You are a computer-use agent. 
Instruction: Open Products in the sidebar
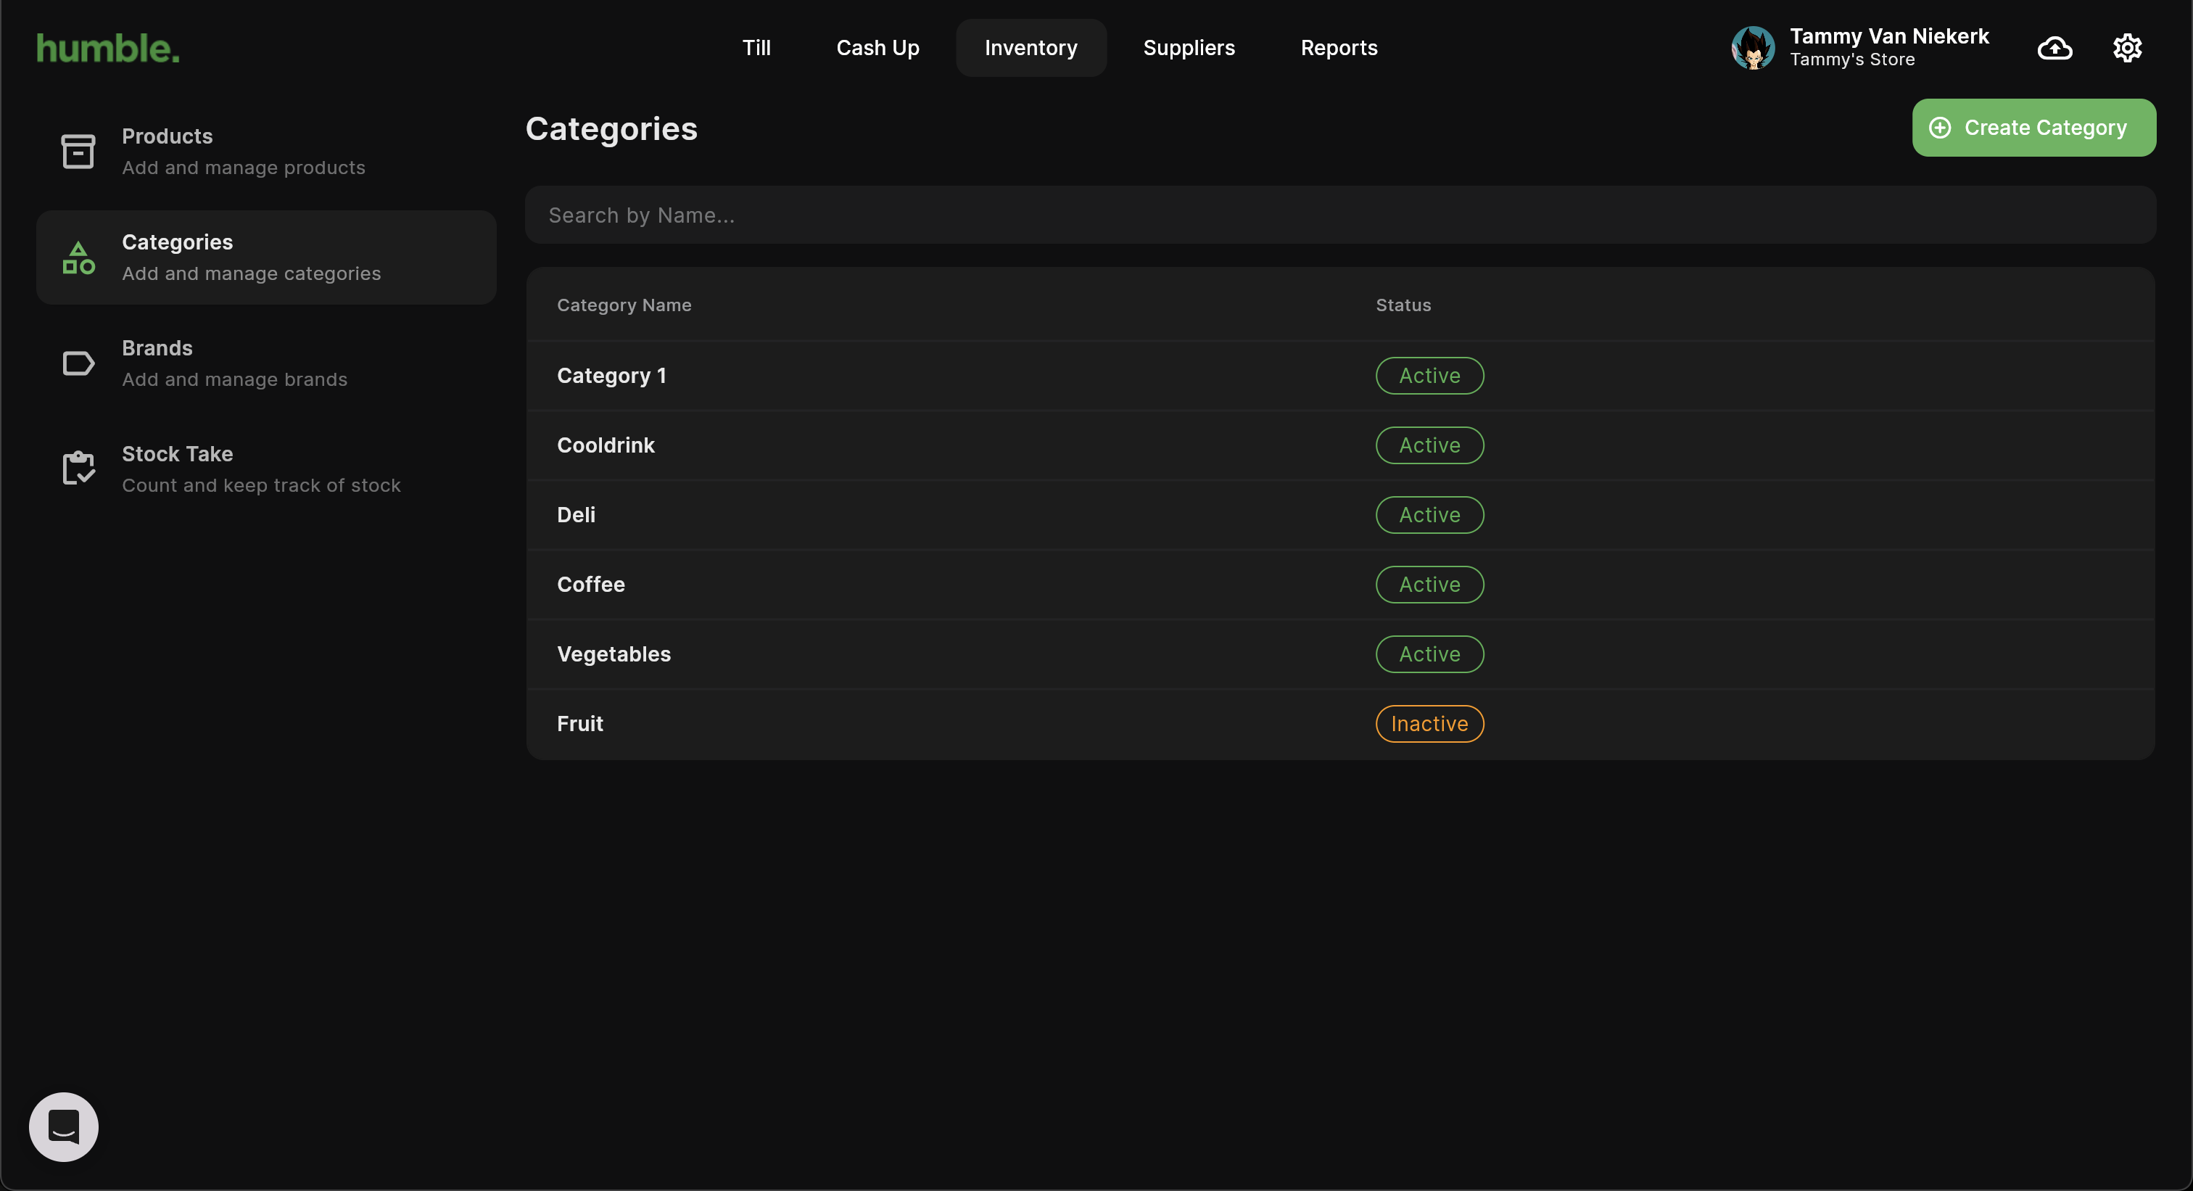point(266,152)
